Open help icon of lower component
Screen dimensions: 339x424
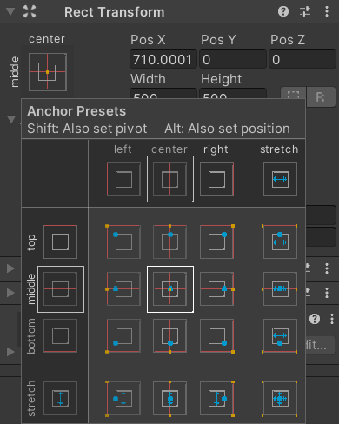tap(315, 319)
